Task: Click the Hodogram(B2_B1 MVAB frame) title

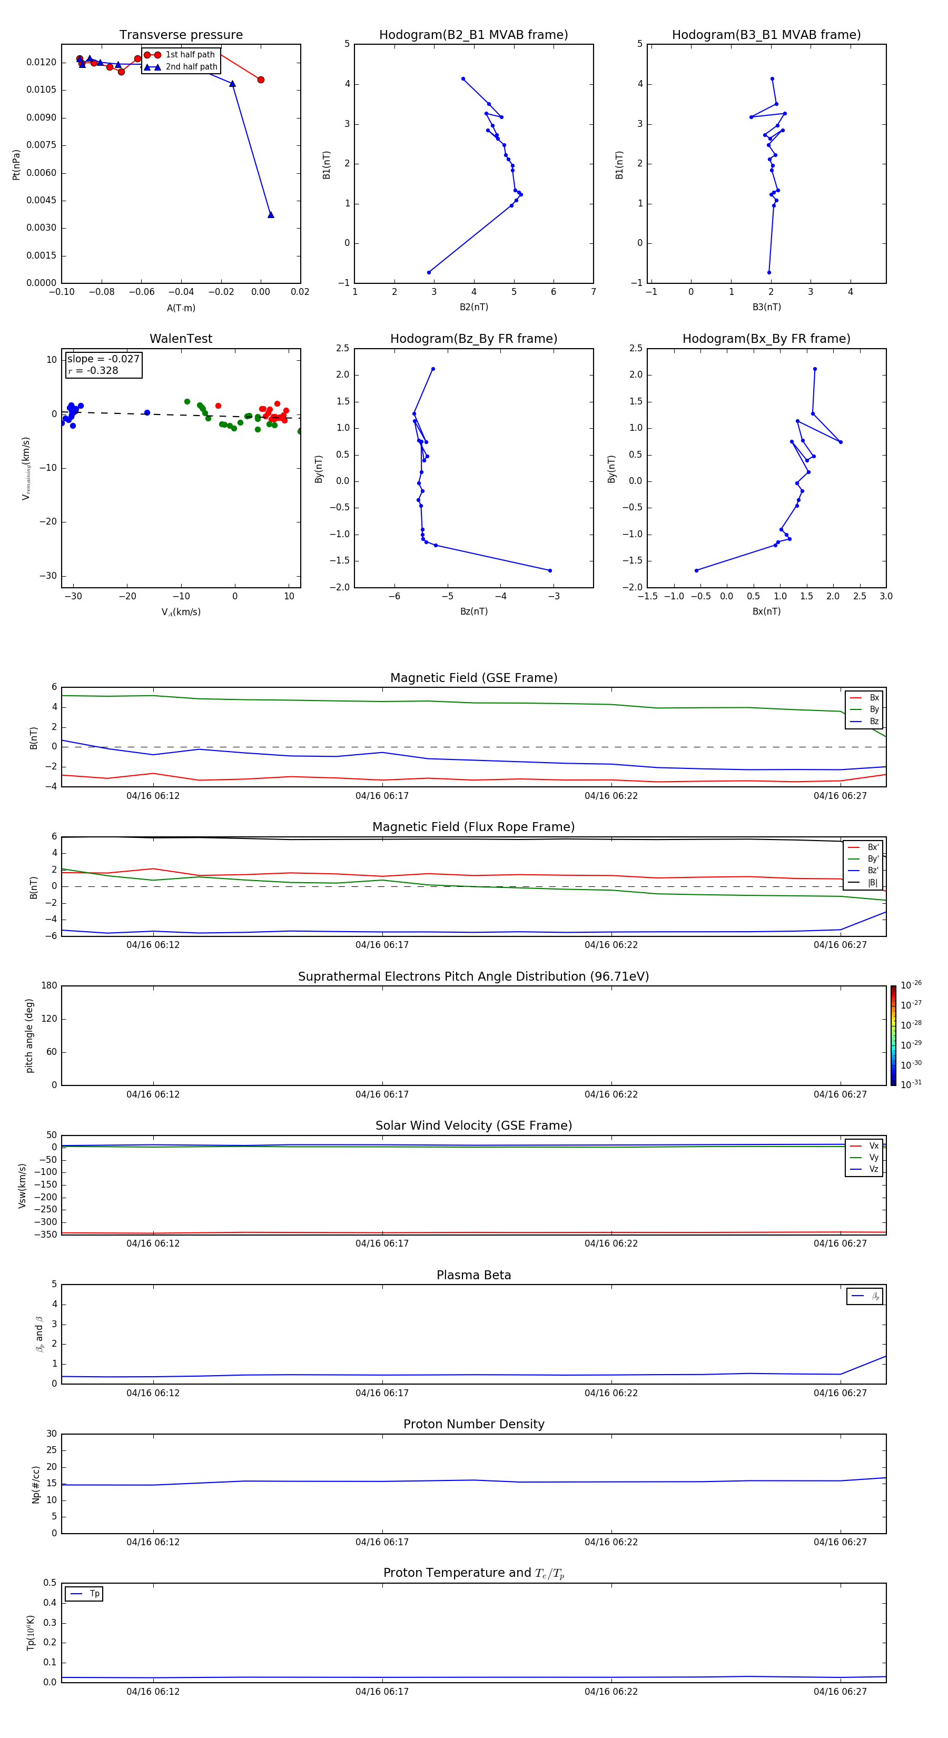Action: 473,34
